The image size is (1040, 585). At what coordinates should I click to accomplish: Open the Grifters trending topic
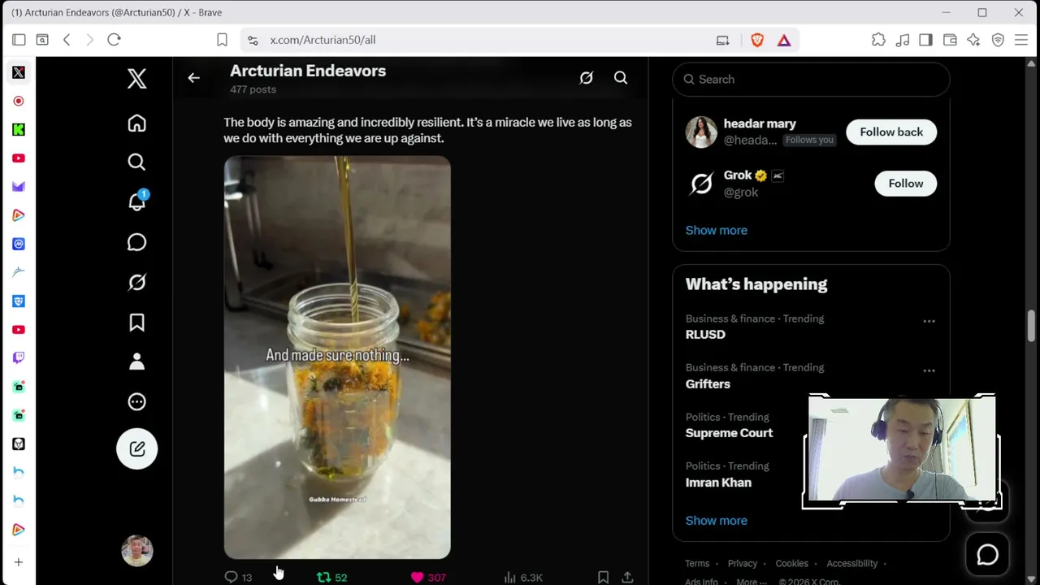(x=708, y=383)
